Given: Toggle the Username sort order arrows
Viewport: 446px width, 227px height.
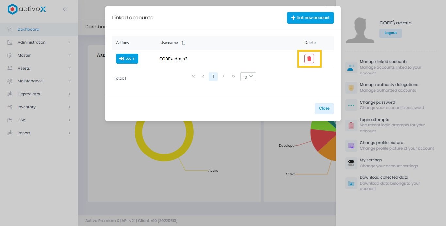Looking at the screenshot, I should [183, 42].
